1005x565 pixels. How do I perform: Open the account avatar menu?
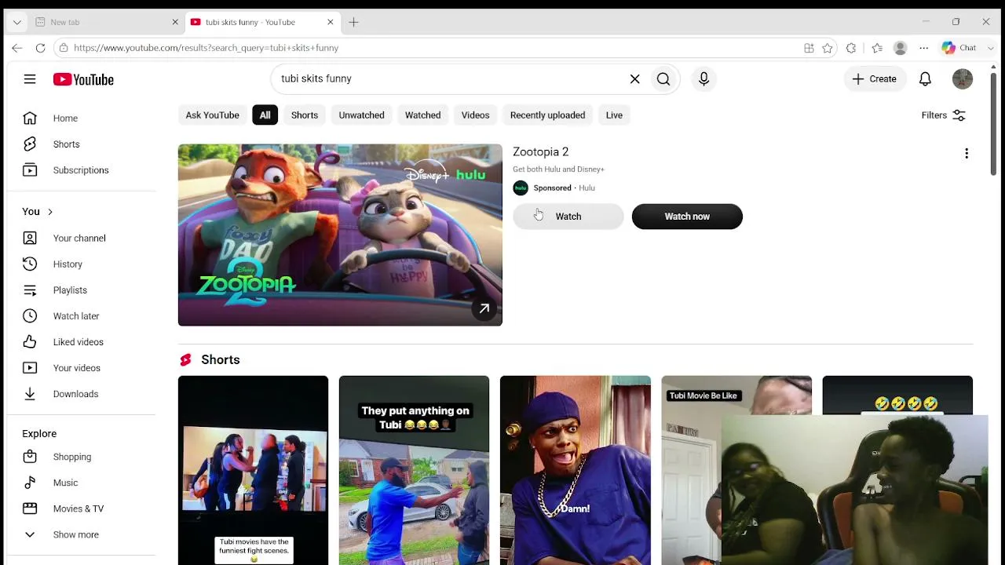tap(963, 78)
